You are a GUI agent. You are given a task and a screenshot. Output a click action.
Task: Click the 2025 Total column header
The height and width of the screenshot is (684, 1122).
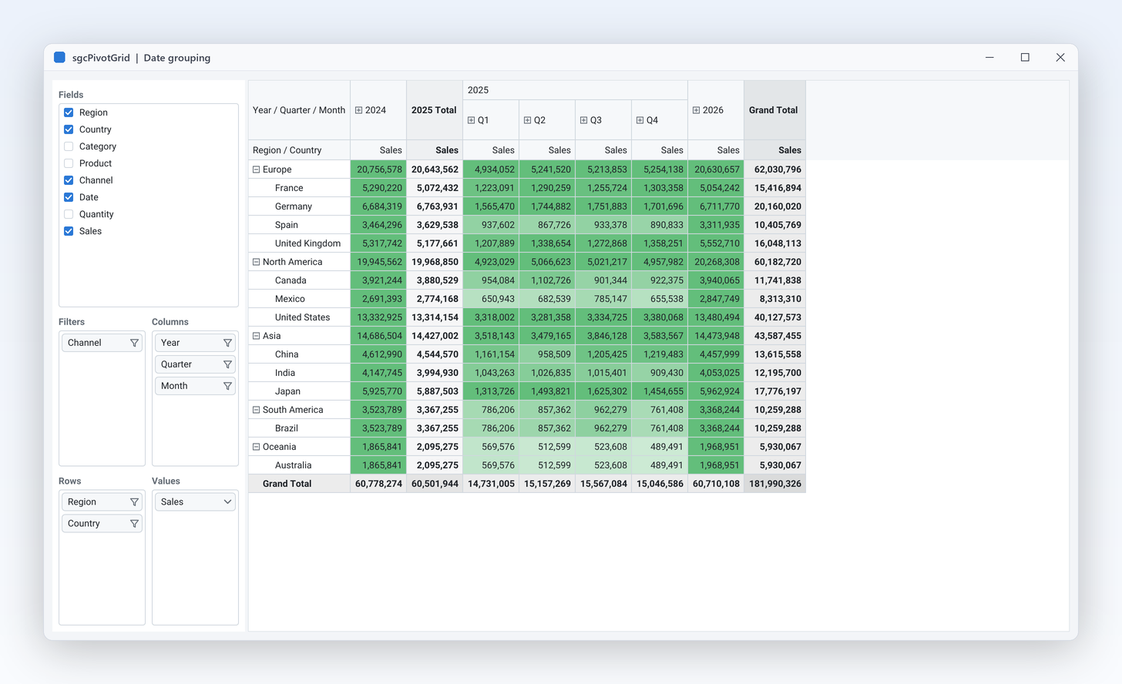pos(435,110)
